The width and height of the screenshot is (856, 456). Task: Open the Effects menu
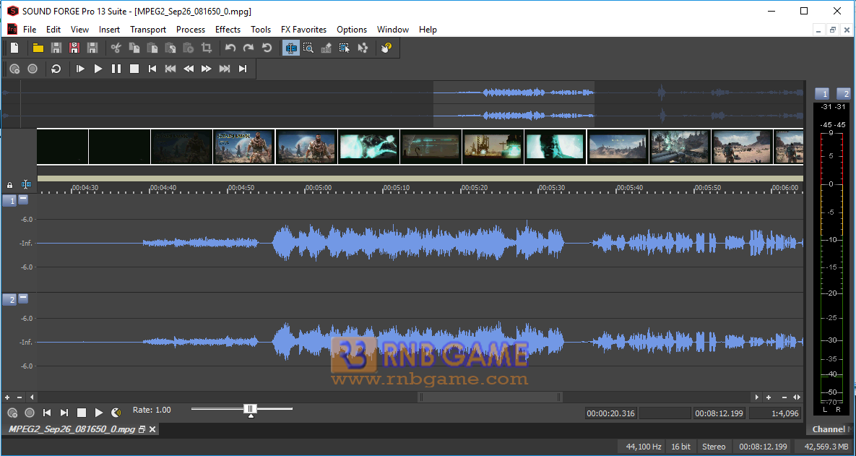pyautogui.click(x=228, y=30)
